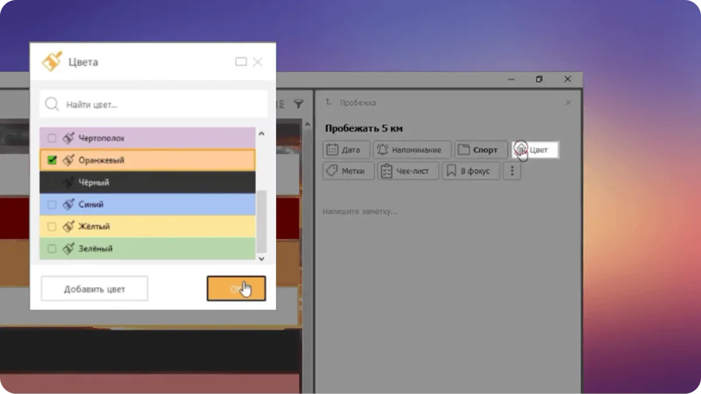Viewport: 701px width, 394px height.
Task: Open the three-dot more options menu
Action: [512, 171]
